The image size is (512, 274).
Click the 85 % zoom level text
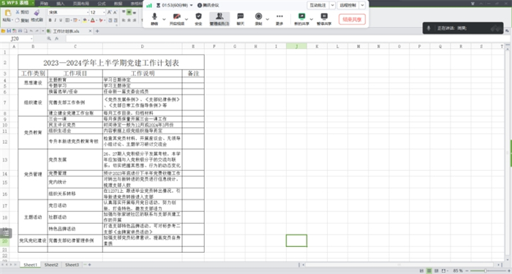tap(458, 271)
